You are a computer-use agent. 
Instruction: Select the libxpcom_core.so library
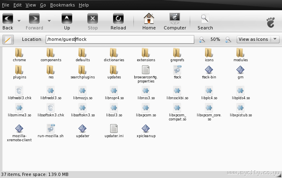coord(209,112)
